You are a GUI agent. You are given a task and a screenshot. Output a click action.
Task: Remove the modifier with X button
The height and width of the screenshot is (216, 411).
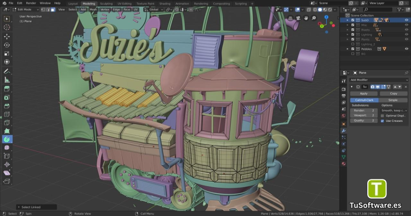click(406, 87)
